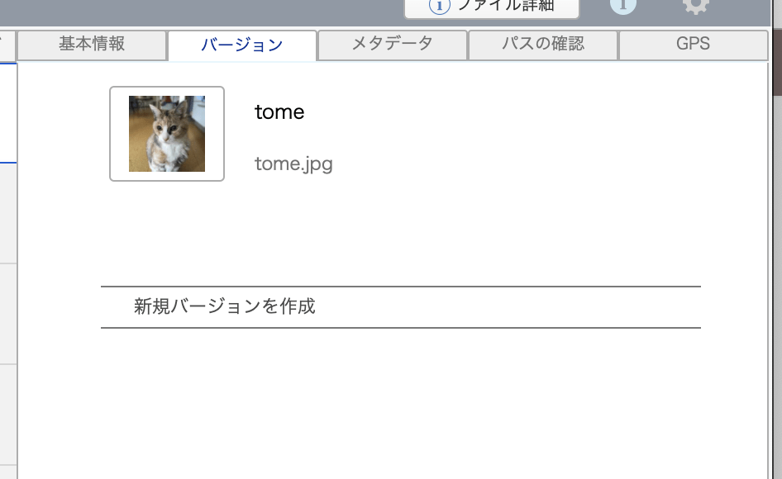The height and width of the screenshot is (479, 782).
Task: Open the メタデータ tab
Action: pyautogui.click(x=393, y=45)
